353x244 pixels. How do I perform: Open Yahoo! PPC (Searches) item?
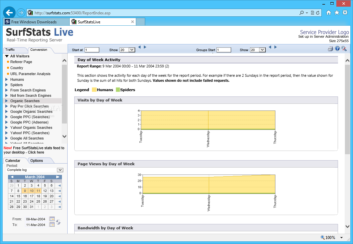pyautogui.click(x=30, y=133)
